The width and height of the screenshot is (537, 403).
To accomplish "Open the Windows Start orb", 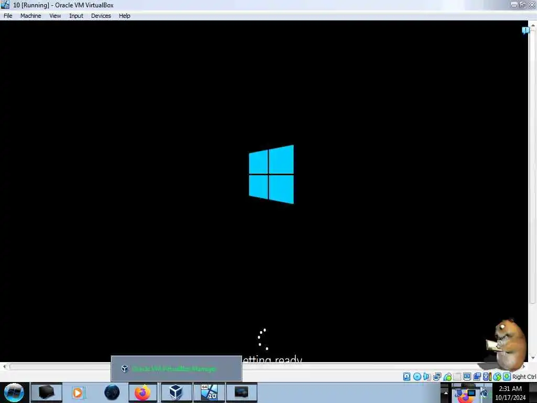I will pyautogui.click(x=14, y=393).
